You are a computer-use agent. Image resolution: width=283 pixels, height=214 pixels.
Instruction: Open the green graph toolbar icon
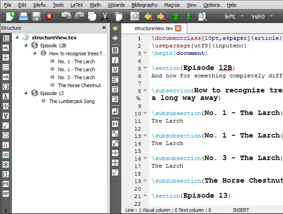pos(135,16)
